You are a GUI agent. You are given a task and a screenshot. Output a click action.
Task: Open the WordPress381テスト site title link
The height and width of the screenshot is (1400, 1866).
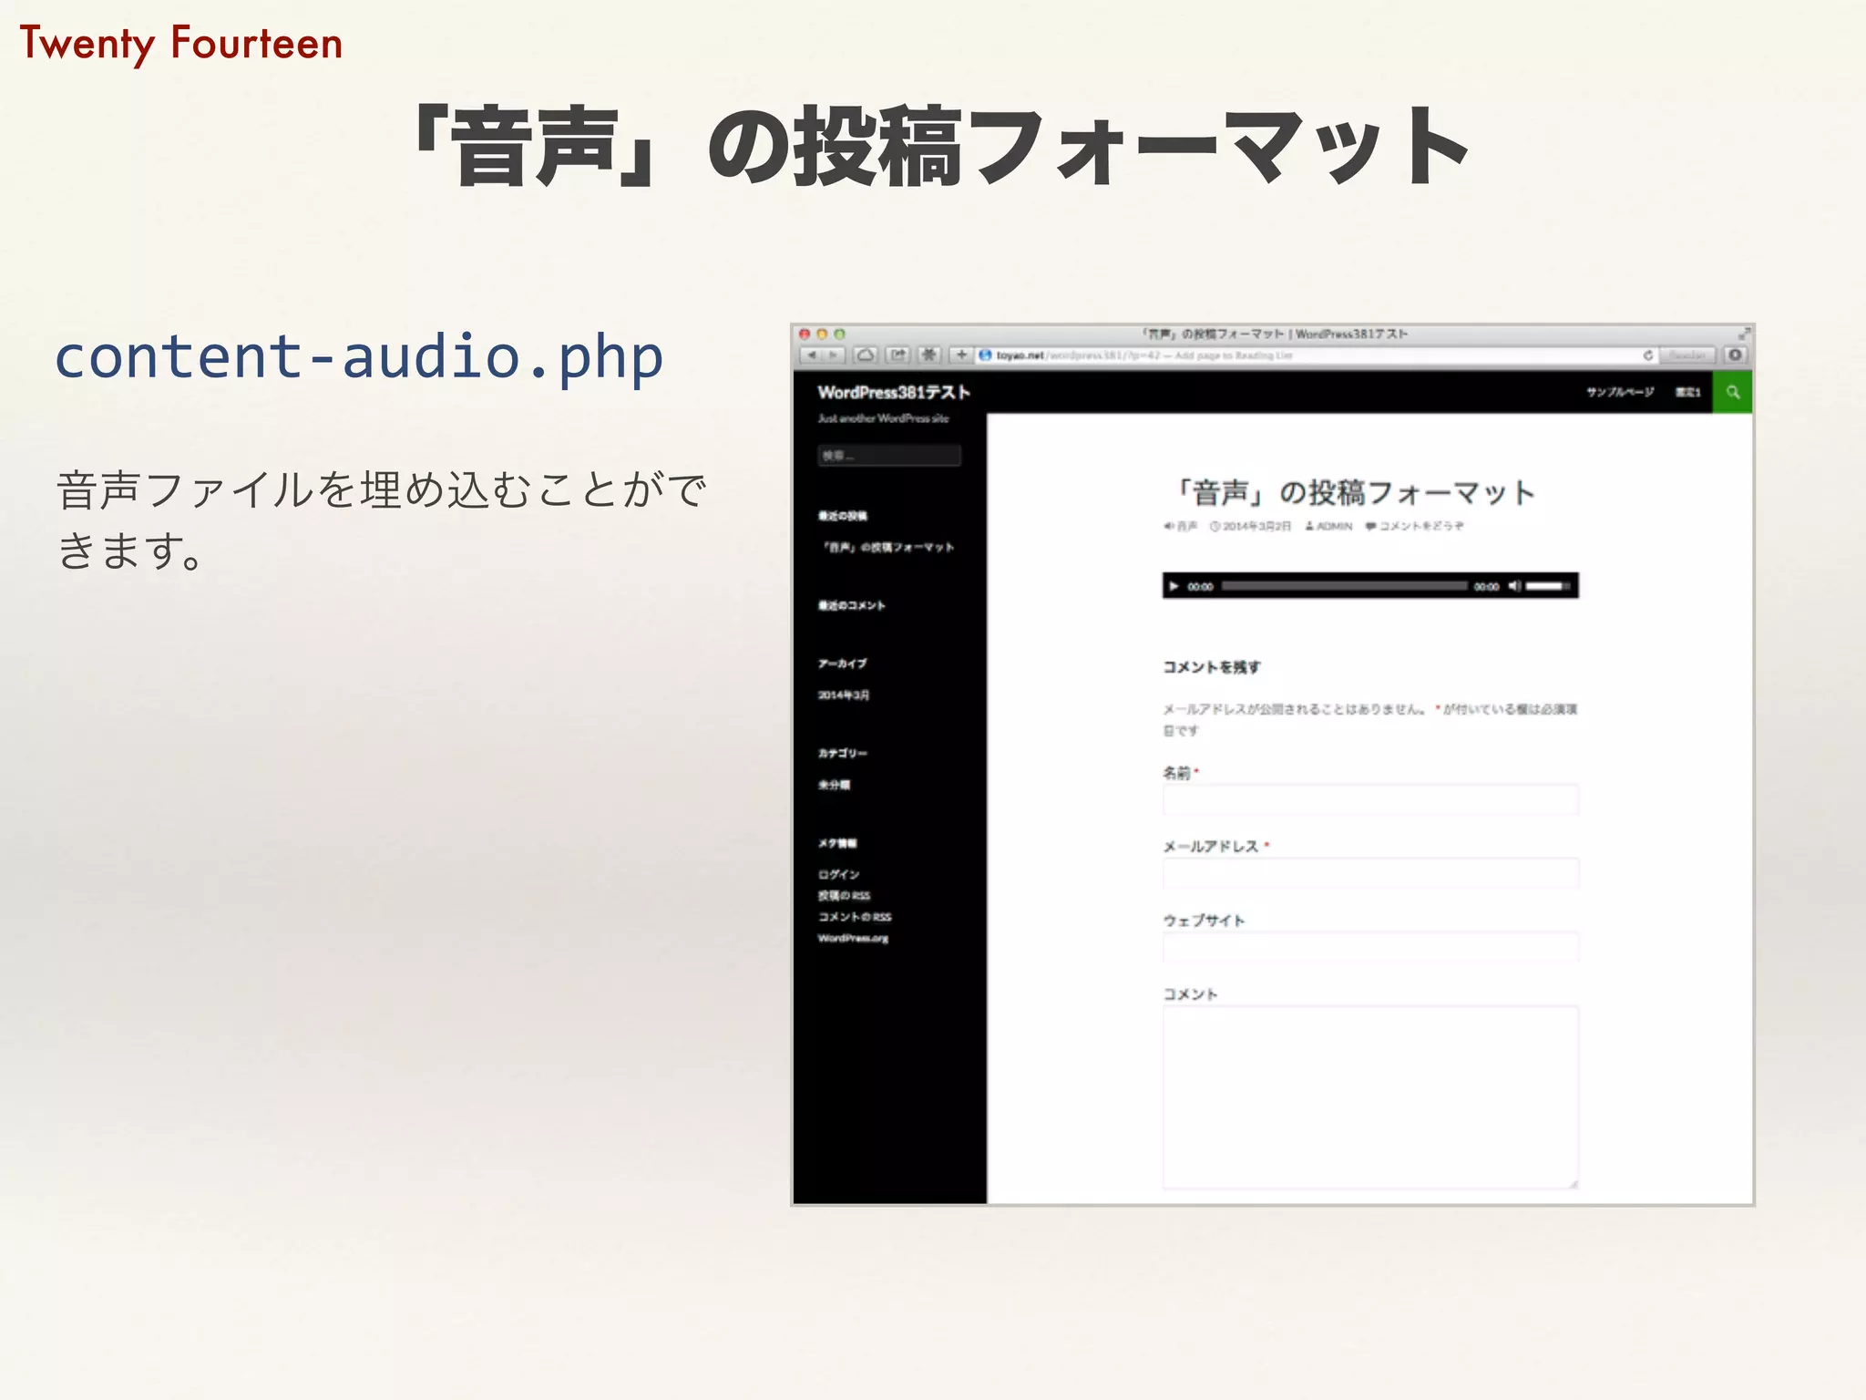[x=894, y=392]
